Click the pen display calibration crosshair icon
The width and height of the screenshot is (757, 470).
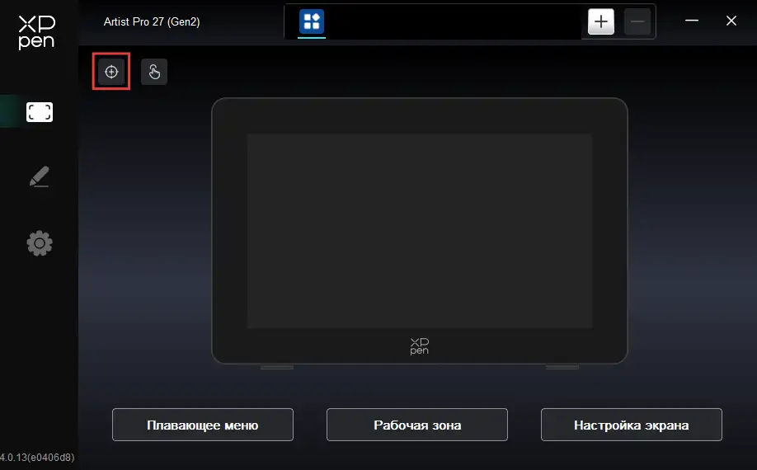[111, 72]
